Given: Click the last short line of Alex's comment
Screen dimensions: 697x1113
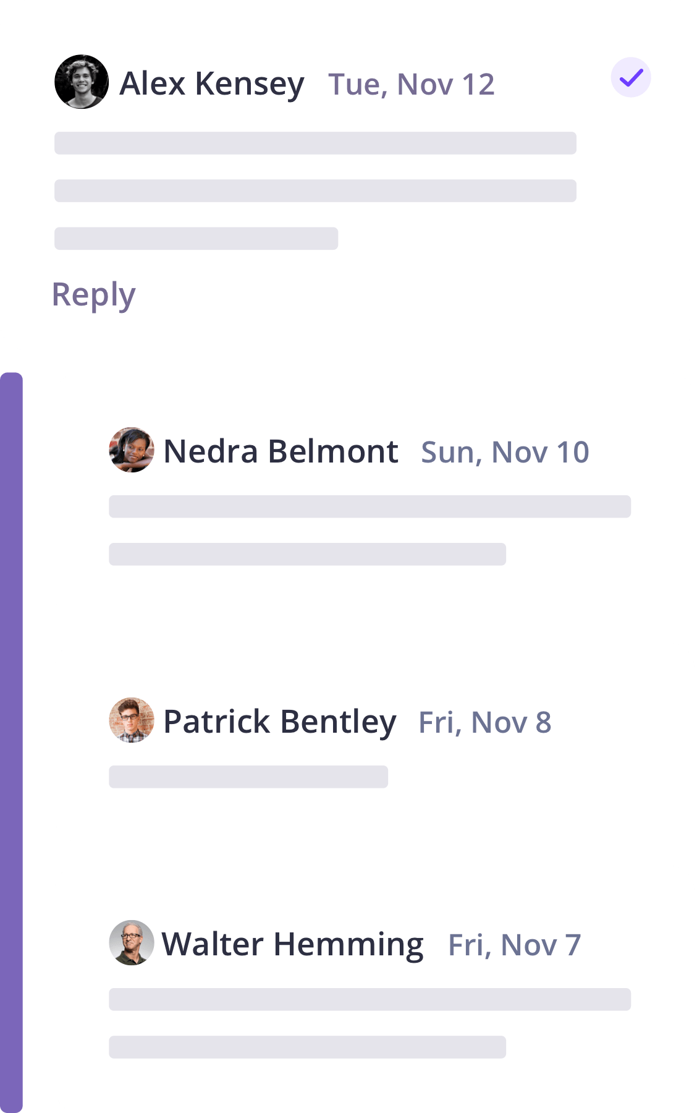Looking at the screenshot, I should tap(196, 239).
